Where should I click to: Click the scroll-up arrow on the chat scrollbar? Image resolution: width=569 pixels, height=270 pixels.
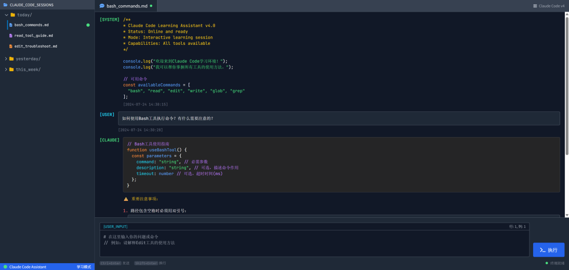pos(566,15)
